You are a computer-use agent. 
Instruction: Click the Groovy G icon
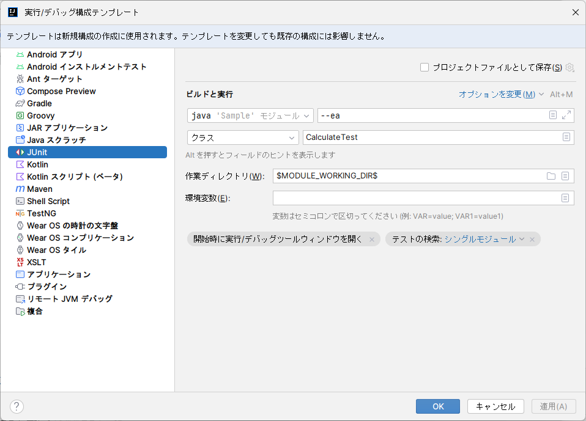coord(20,115)
